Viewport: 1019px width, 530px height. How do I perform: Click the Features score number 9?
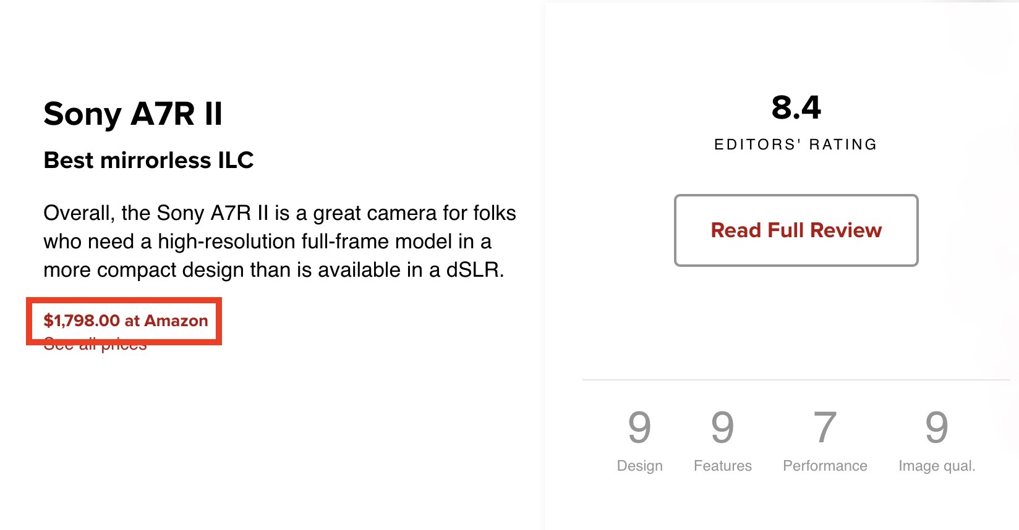(722, 427)
